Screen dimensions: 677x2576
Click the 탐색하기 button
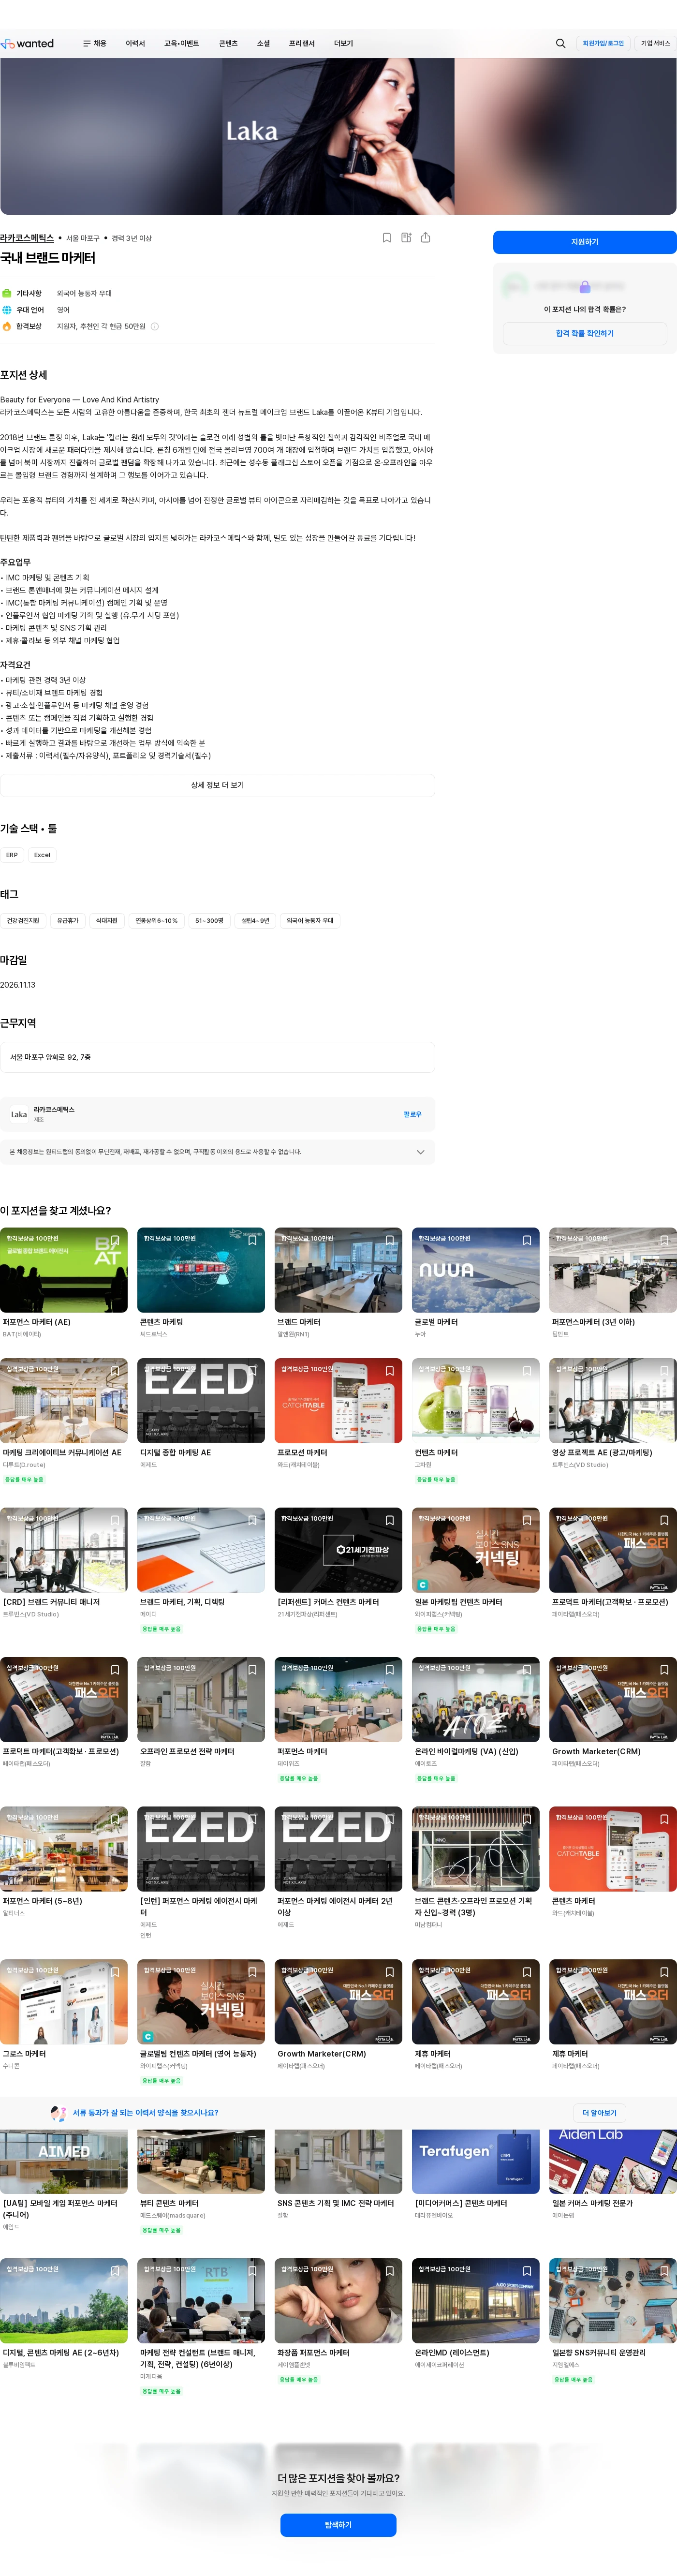click(338, 2525)
